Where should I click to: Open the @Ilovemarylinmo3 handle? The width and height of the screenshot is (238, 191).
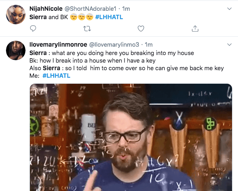click(114, 45)
